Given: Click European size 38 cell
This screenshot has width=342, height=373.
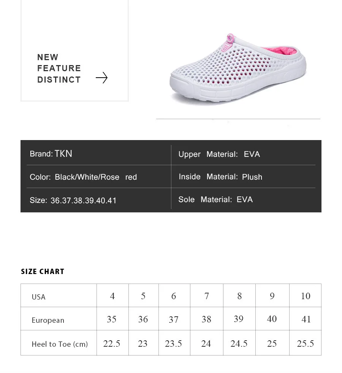Looking at the screenshot, I should 207,319.
